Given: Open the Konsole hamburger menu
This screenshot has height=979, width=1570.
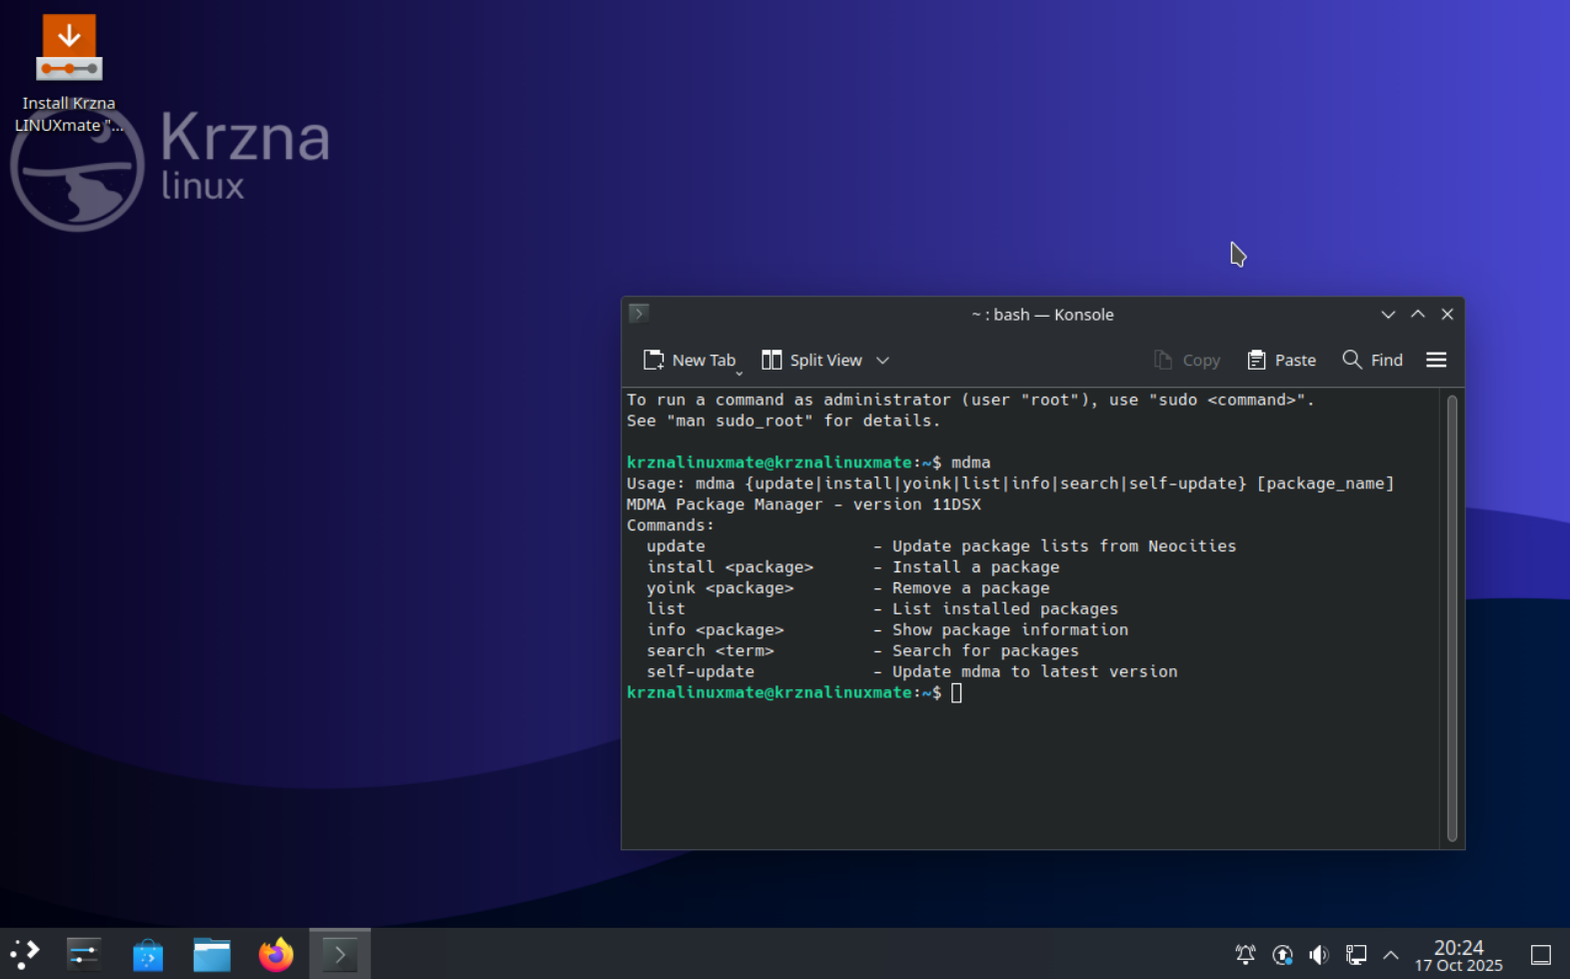Looking at the screenshot, I should (1436, 361).
